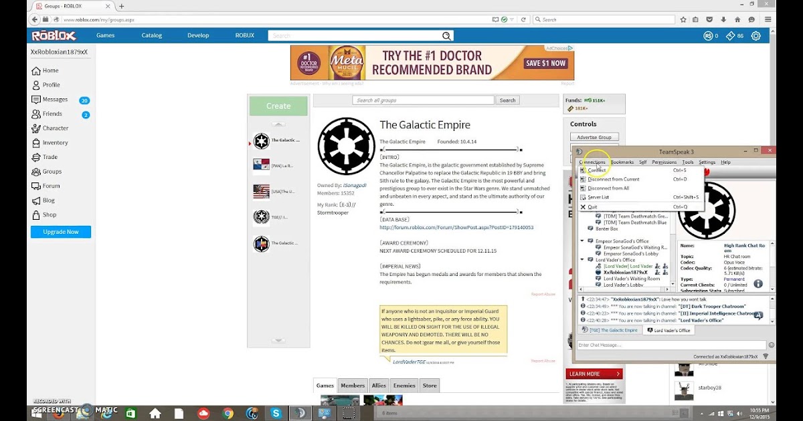This screenshot has height=421, width=803.
Task: Open Blog icon in sidebar
Action: click(x=36, y=200)
